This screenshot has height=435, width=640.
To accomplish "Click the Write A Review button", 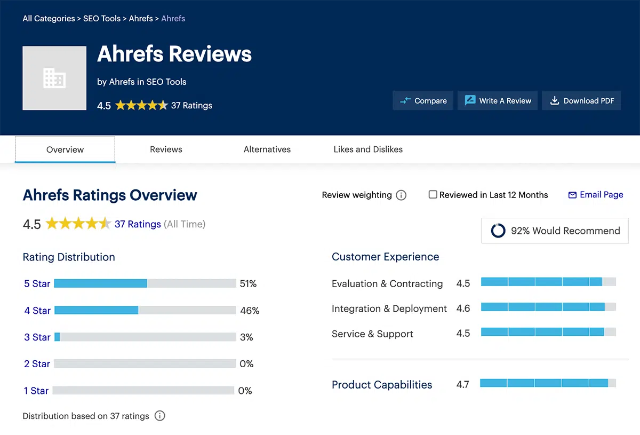I will click(x=498, y=100).
